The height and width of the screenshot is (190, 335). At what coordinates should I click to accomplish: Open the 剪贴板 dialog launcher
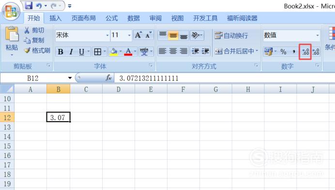point(49,65)
